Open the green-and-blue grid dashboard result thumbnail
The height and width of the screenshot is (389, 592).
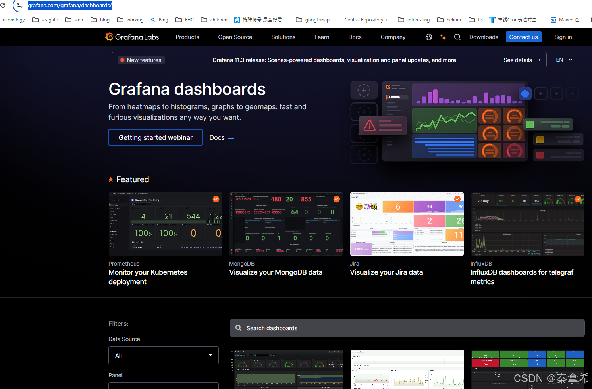(528, 370)
